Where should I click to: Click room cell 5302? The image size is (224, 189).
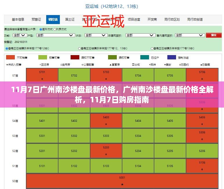coord(74,136)
